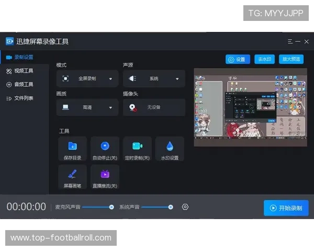Click the fullscreen mode icon in 模式

(x=65, y=78)
